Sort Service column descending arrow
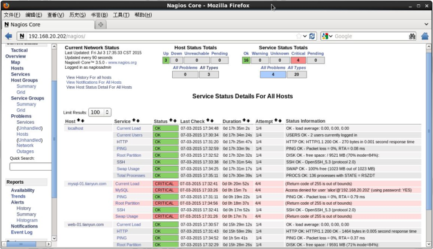The height and width of the screenshot is (249, 433). tap(138, 121)
